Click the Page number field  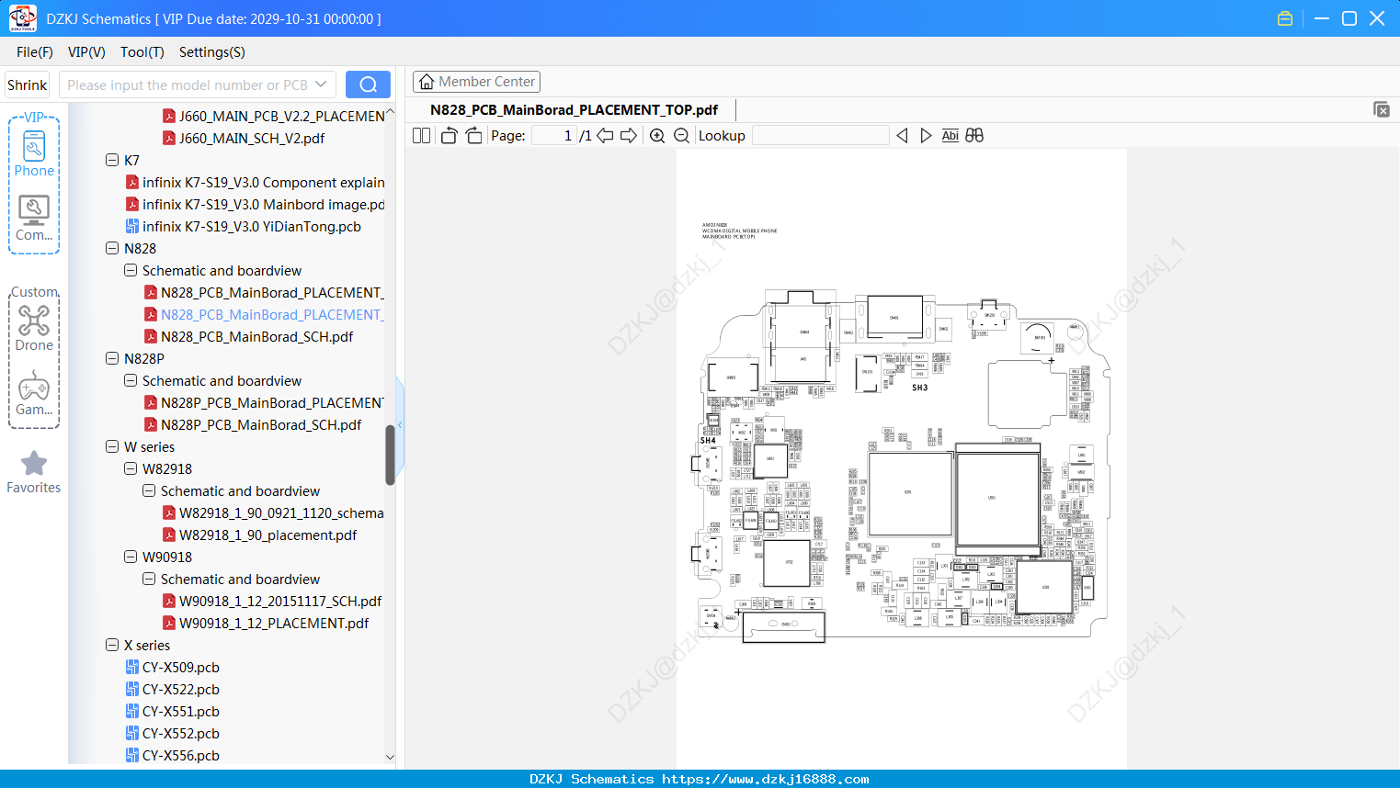[x=553, y=136]
